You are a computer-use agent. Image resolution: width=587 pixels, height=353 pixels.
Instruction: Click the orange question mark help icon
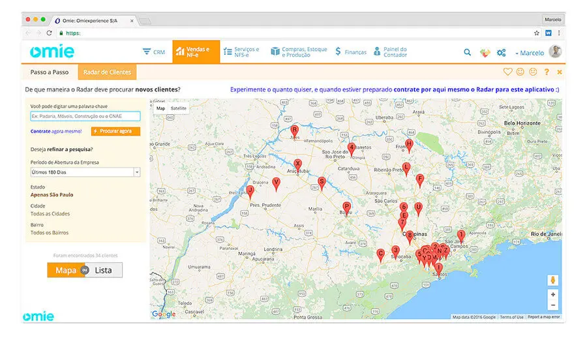click(547, 72)
